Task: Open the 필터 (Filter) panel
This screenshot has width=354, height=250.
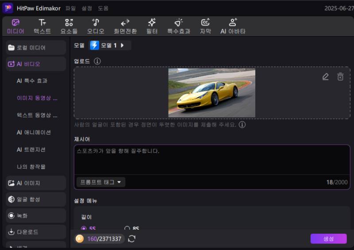Action: [152, 26]
